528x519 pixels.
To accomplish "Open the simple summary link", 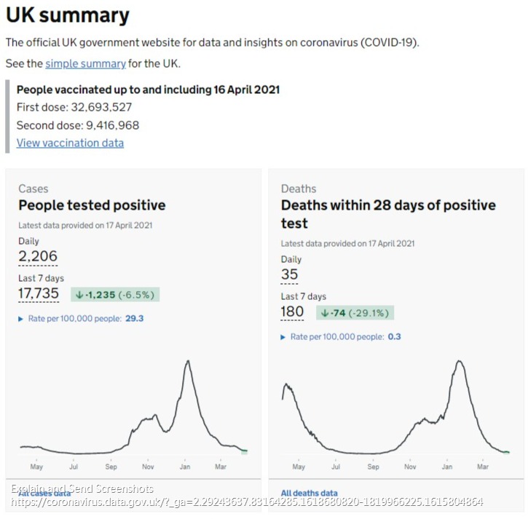I will point(85,63).
